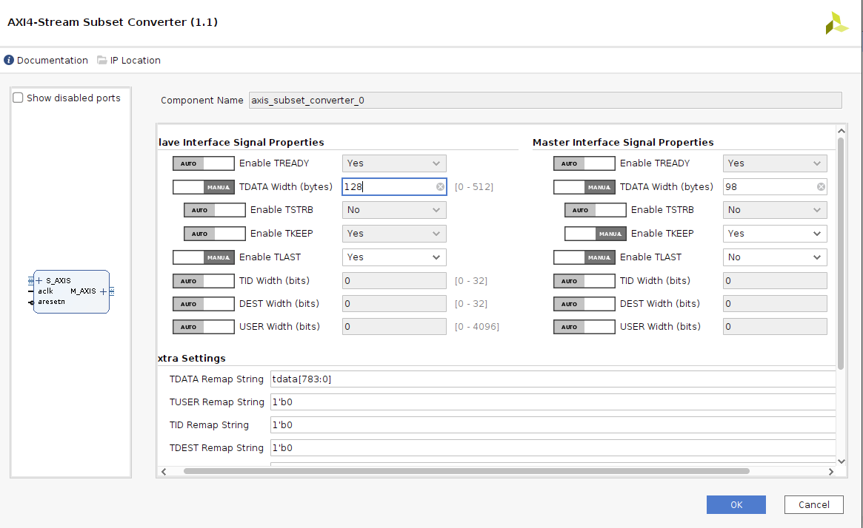Viewport: 863px width, 528px height.
Task: Click the master TID Width field
Action: (775, 281)
